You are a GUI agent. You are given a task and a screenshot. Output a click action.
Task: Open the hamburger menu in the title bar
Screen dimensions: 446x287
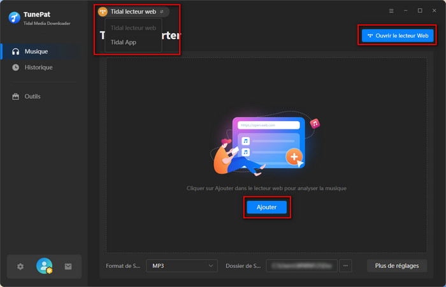point(391,11)
